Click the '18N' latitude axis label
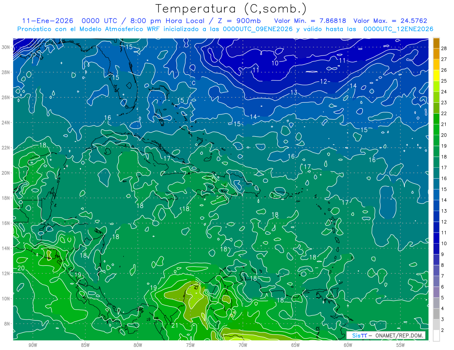Viewport: 454px width, 350px height. click(x=6, y=198)
